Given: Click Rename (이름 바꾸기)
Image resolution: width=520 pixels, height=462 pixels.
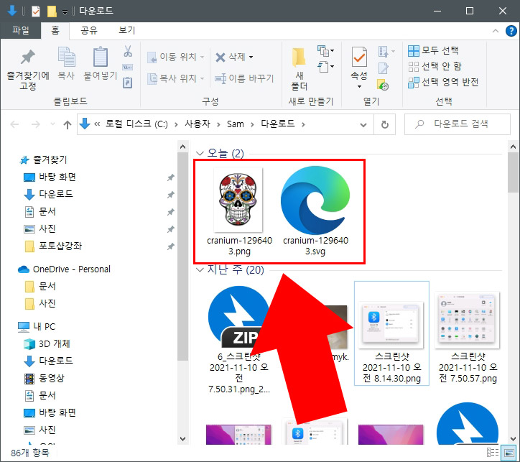Looking at the screenshot, I should point(244,78).
